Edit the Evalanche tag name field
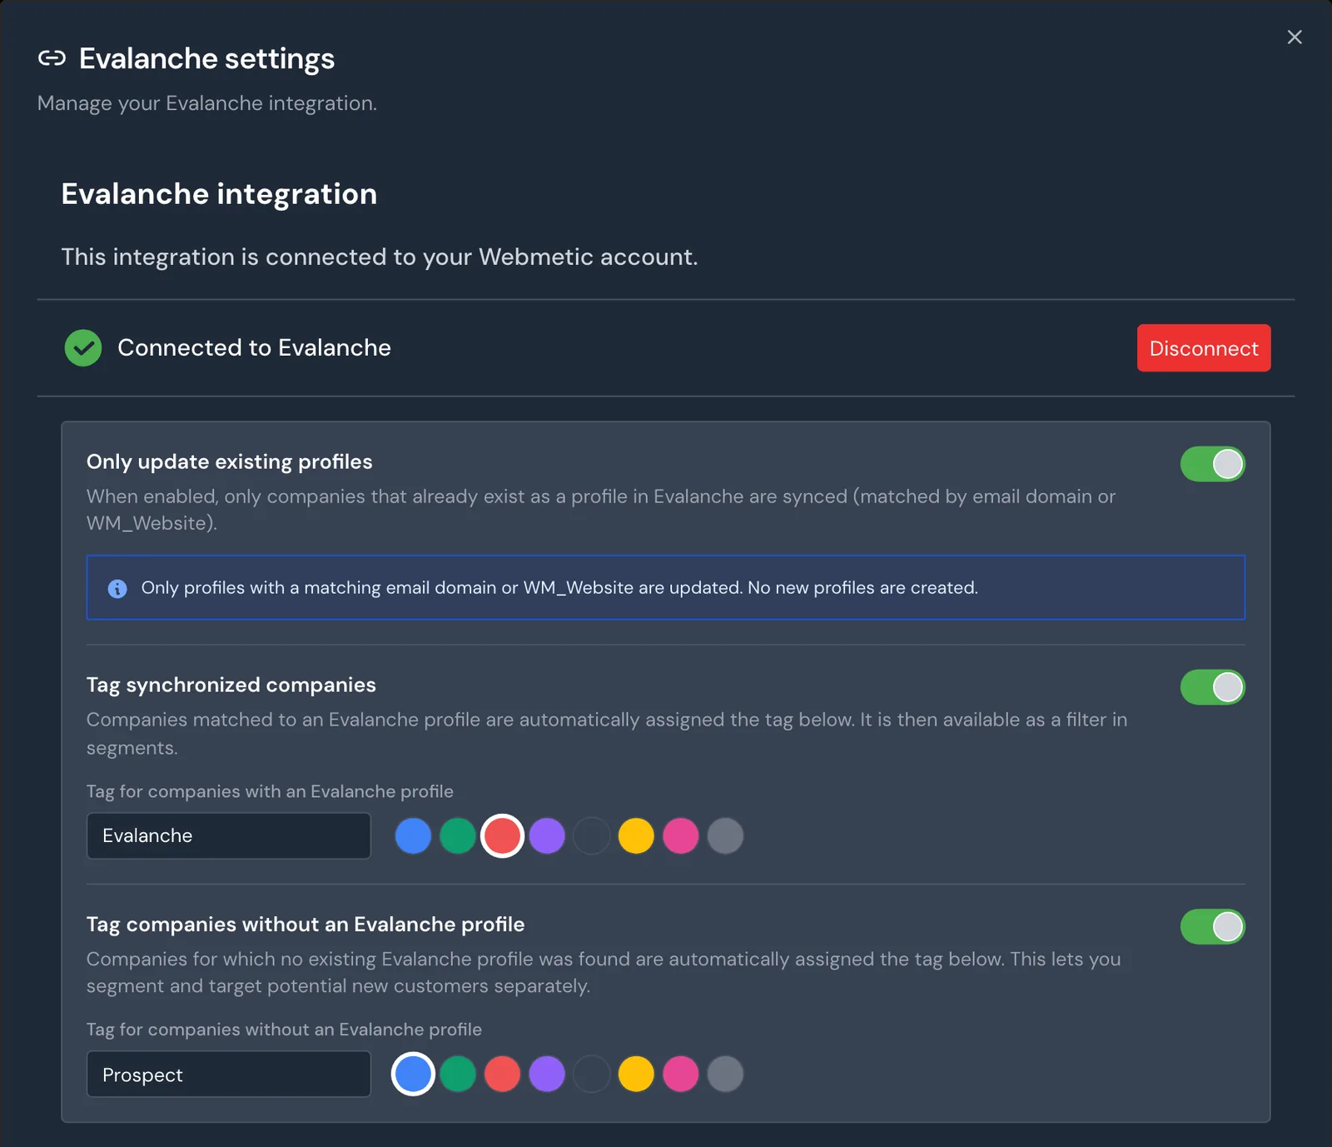Image resolution: width=1332 pixels, height=1147 pixels. [229, 835]
